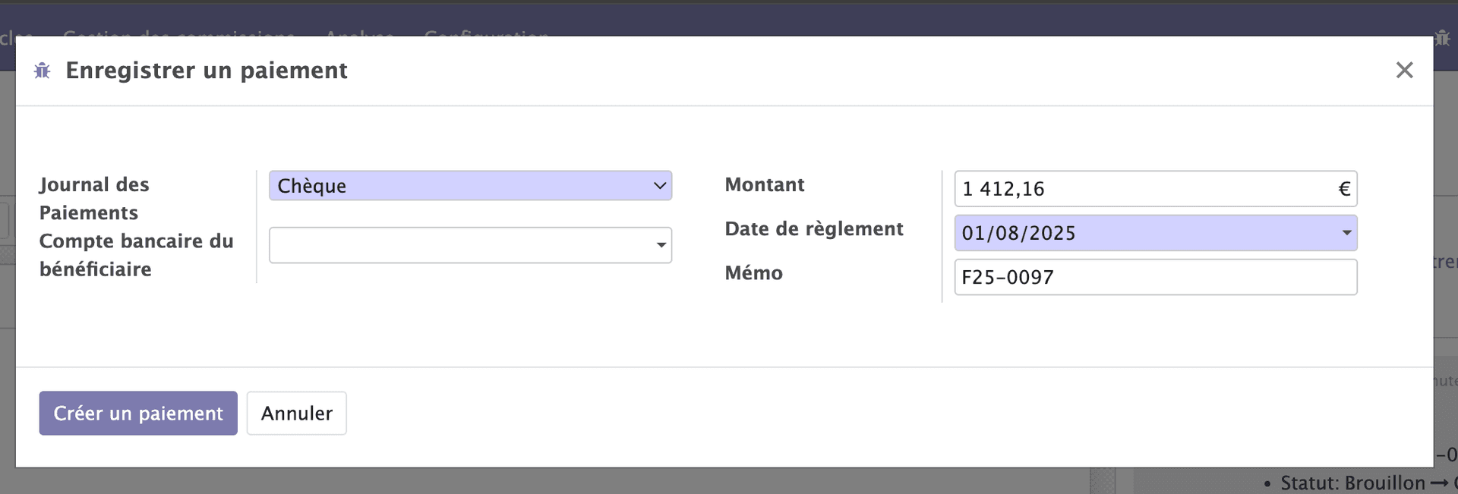The width and height of the screenshot is (1458, 494).
Task: Click the dialog title Enregistrer un paiement
Action: pyautogui.click(x=207, y=71)
